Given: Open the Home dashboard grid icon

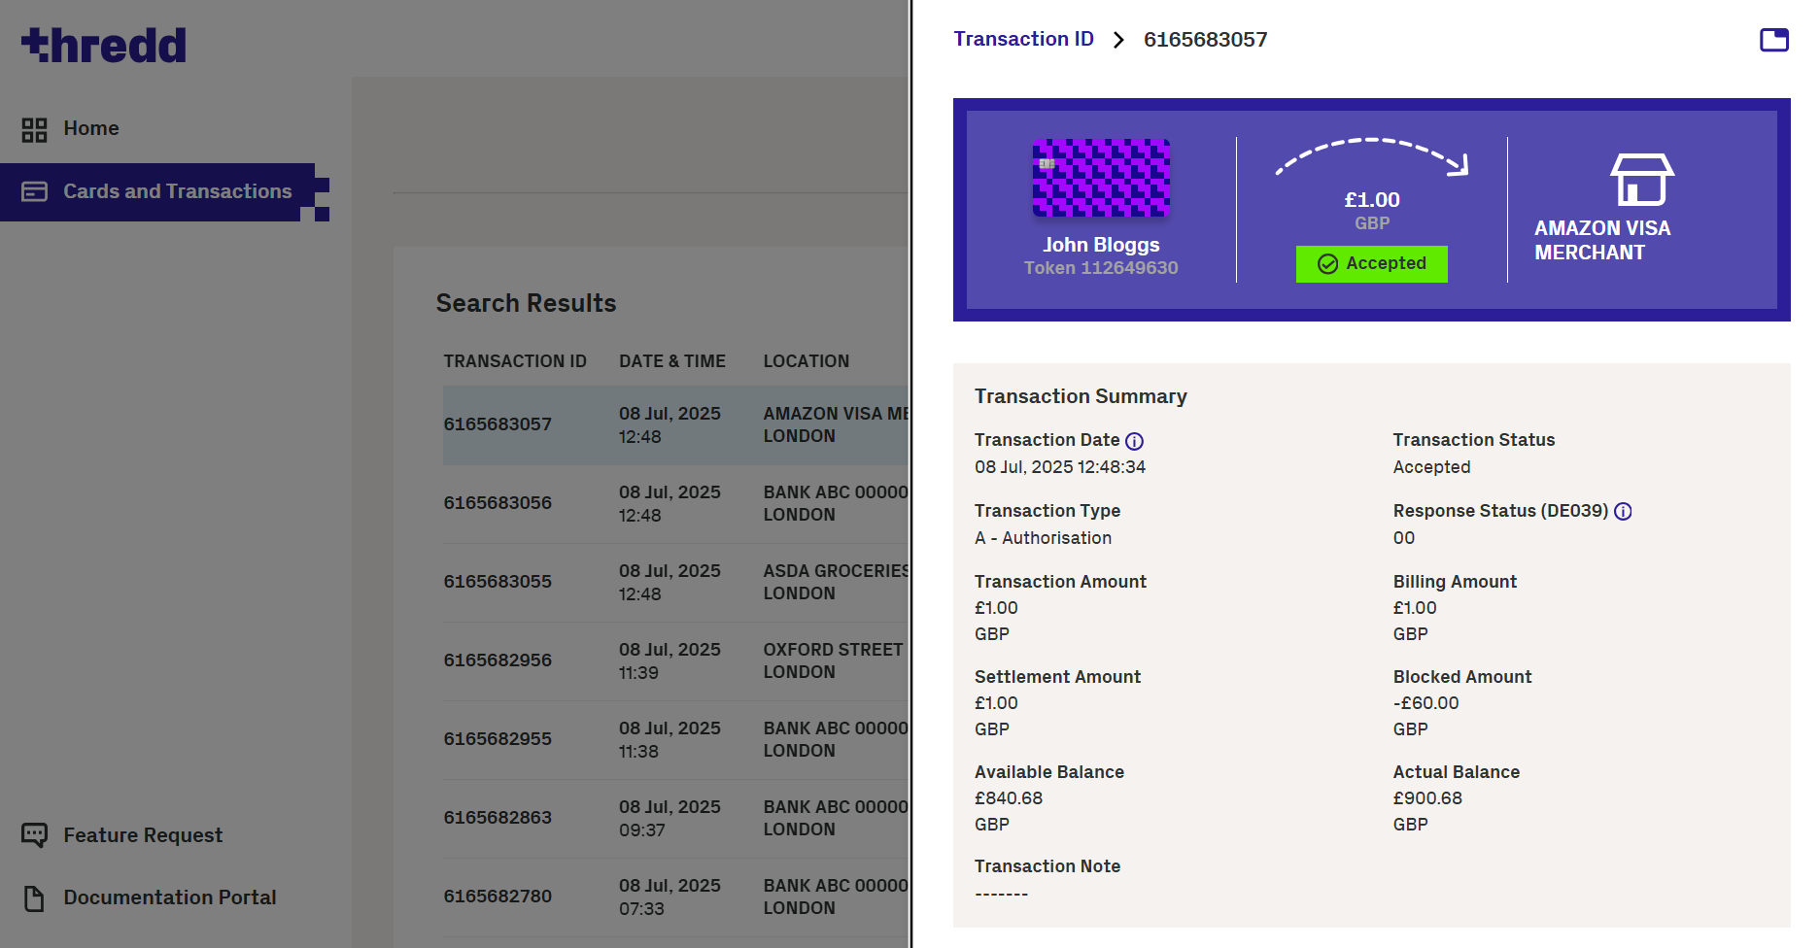Looking at the screenshot, I should (35, 129).
